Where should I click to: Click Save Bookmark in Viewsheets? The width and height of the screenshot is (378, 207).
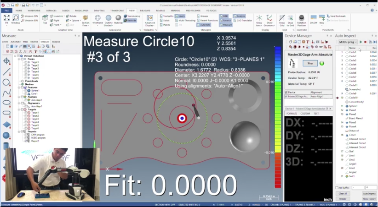pos(336,16)
